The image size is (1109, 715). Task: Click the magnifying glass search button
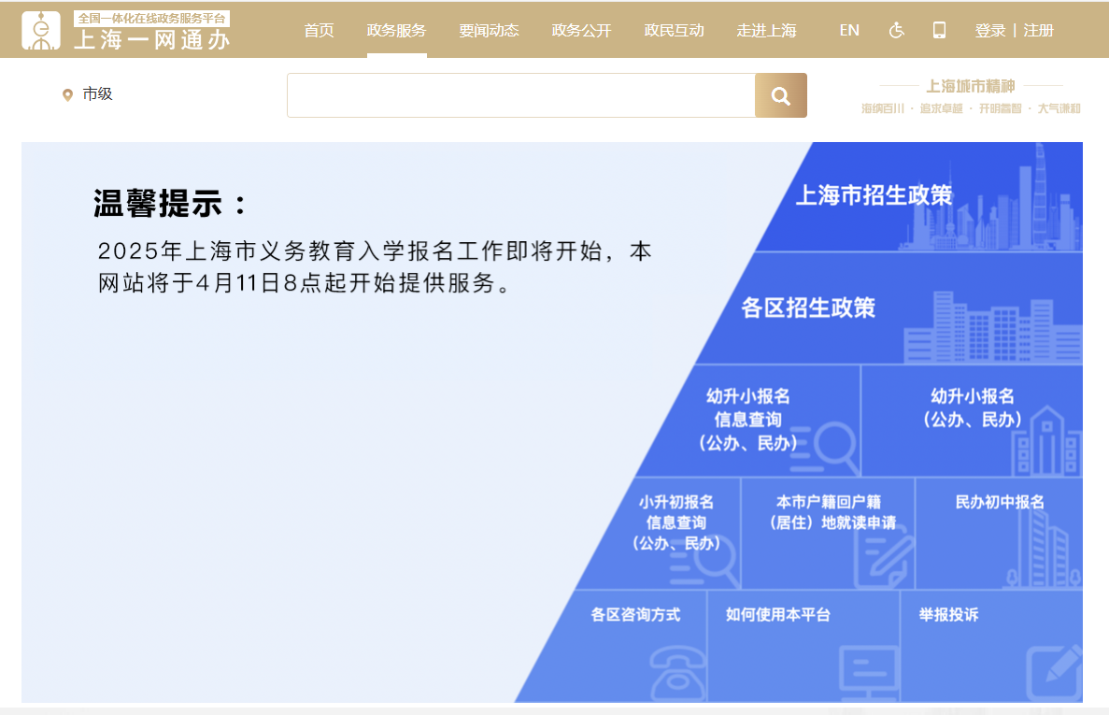780,95
